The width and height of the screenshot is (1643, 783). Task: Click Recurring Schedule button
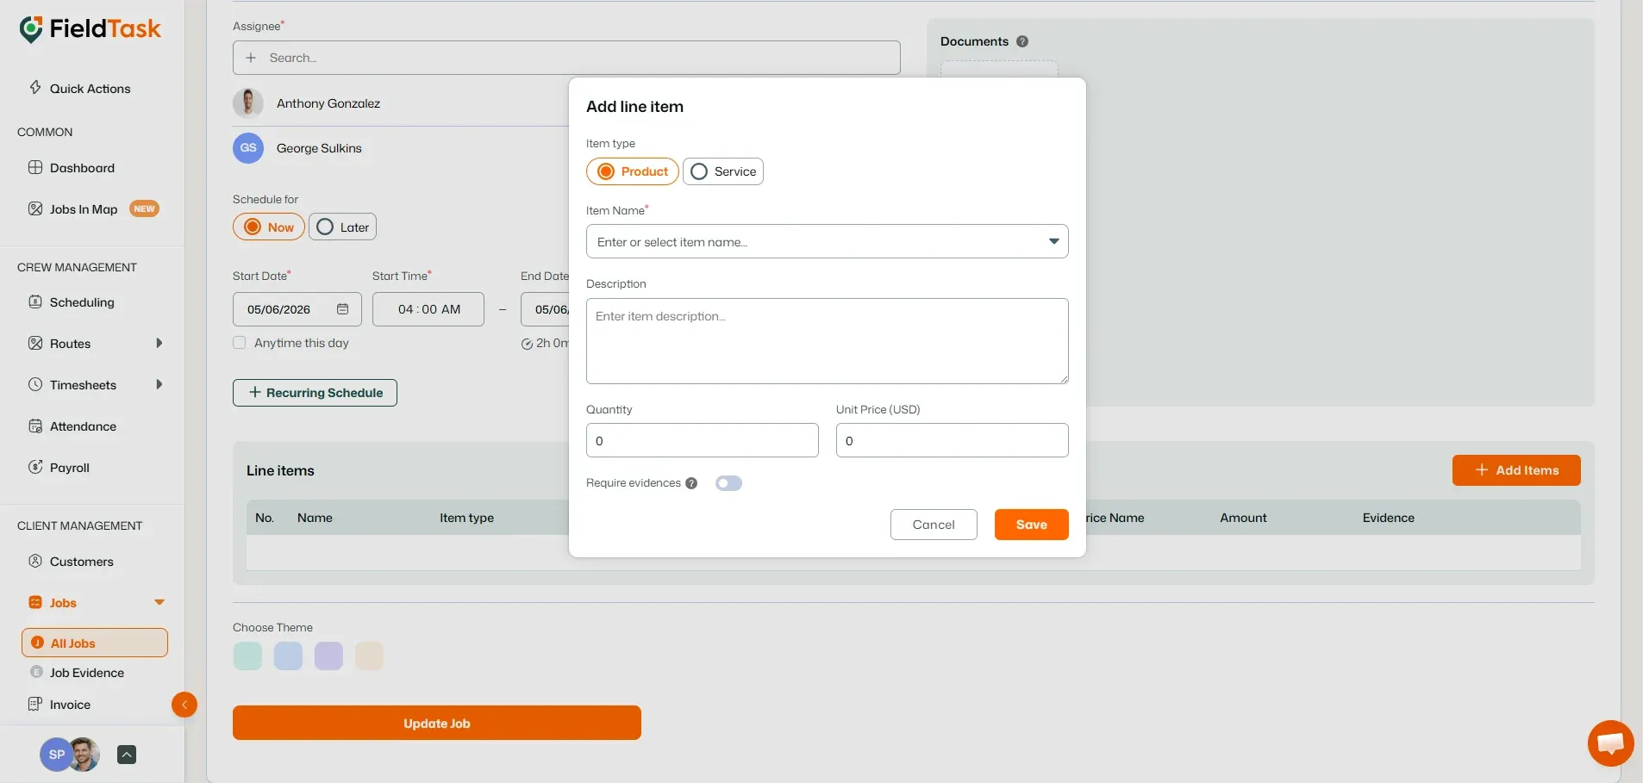(315, 393)
